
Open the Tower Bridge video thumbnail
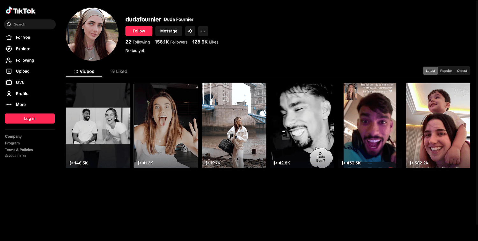[234, 126]
